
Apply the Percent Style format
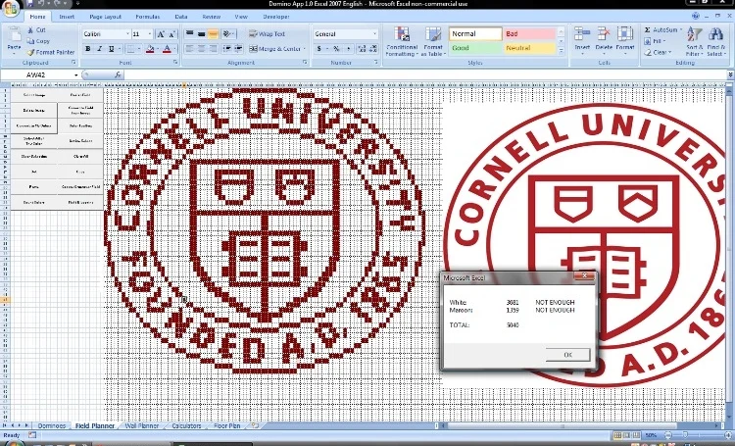pyautogui.click(x=336, y=49)
